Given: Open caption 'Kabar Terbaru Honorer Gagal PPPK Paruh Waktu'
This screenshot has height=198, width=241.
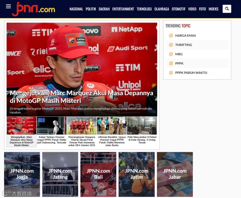Looking at the screenshot, I should (x=52, y=140).
